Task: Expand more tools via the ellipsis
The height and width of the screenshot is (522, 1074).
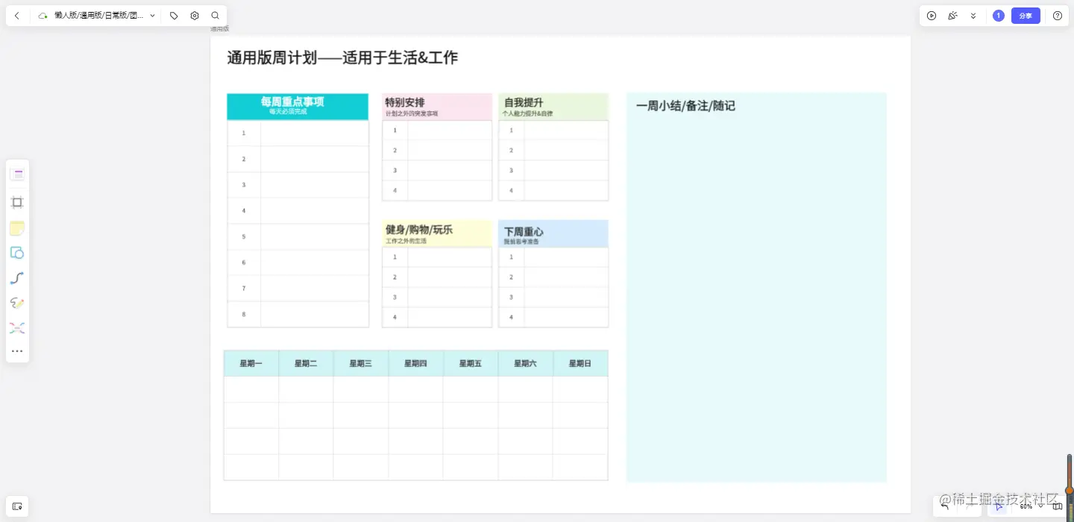Action: (17, 350)
